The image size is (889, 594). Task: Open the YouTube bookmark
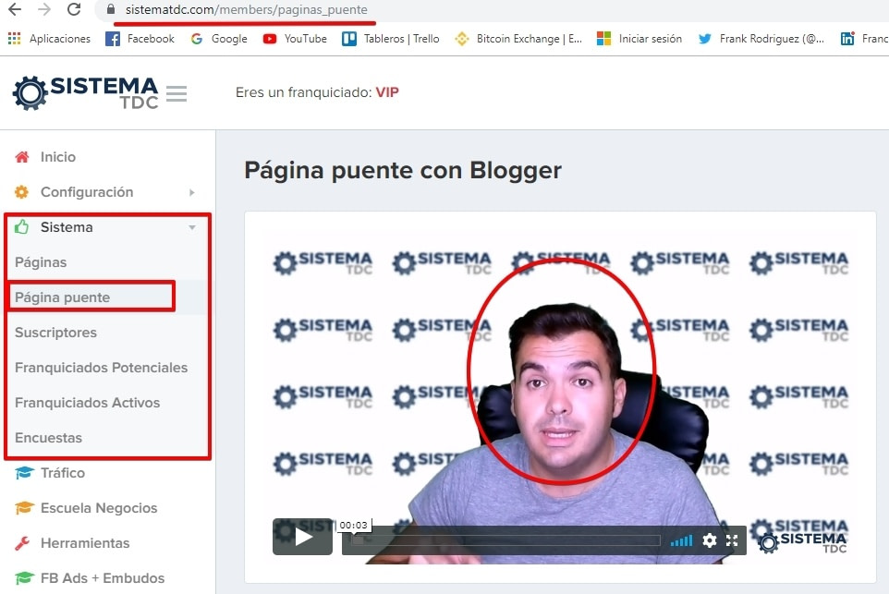(295, 39)
